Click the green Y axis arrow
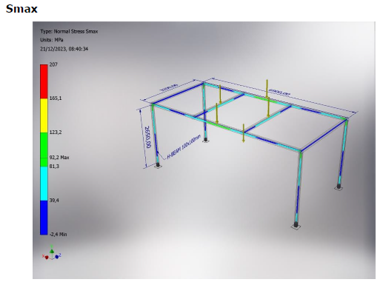This screenshot has width=383, height=285. pyautogui.click(x=52, y=249)
